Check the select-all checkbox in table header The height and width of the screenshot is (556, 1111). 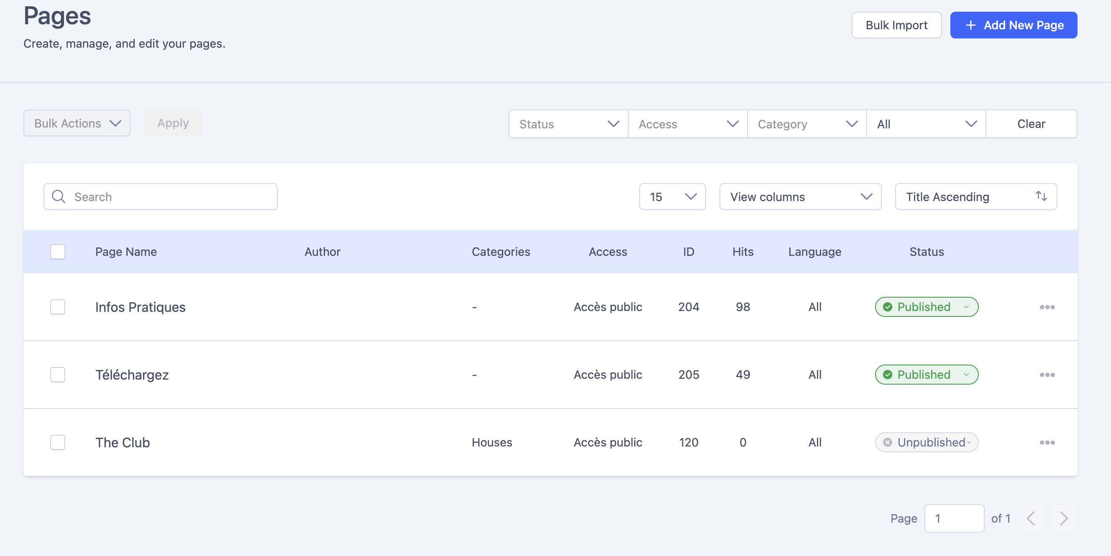click(x=58, y=252)
